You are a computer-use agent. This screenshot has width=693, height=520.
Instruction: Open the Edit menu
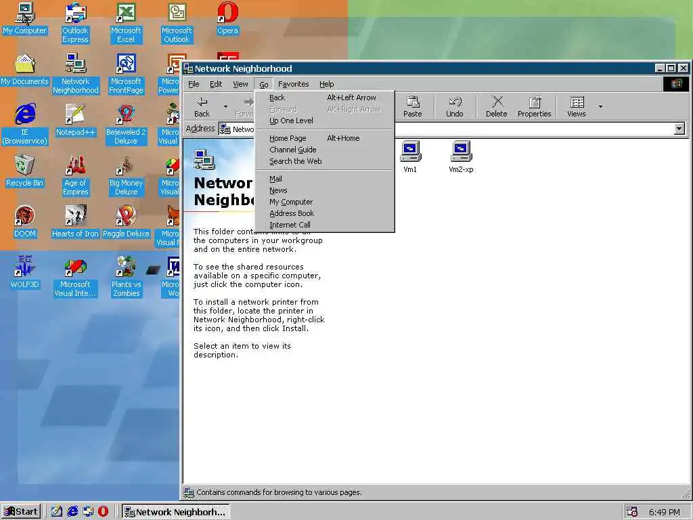click(216, 84)
